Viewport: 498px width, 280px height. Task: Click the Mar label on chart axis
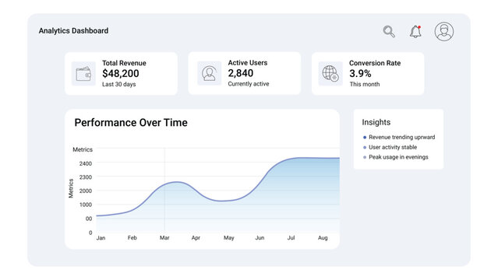164,238
